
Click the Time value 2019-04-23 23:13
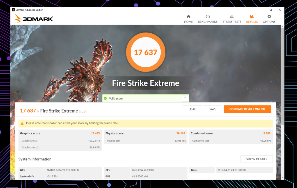pos(232,170)
